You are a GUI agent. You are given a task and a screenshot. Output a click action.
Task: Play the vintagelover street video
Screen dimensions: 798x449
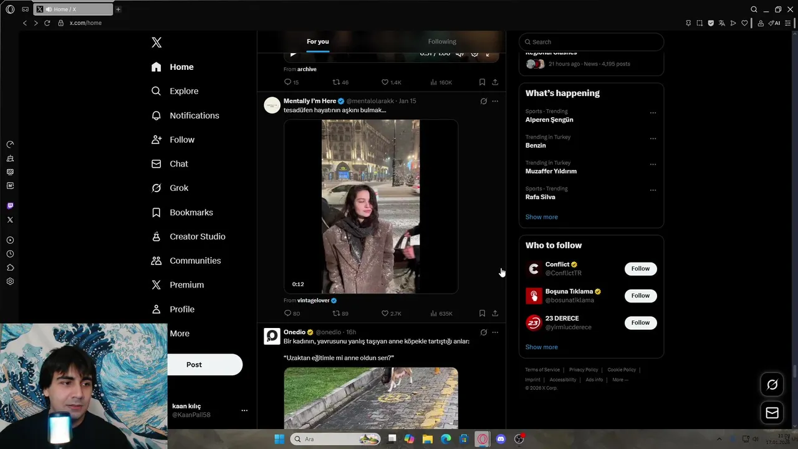pyautogui.click(x=371, y=206)
